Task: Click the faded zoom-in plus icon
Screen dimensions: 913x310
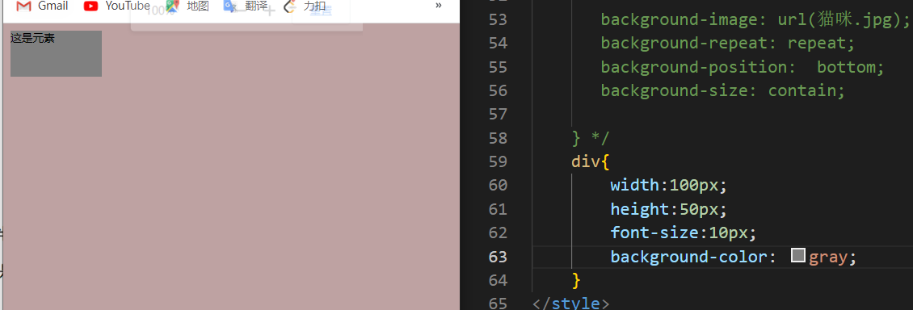Action: click(270, 10)
